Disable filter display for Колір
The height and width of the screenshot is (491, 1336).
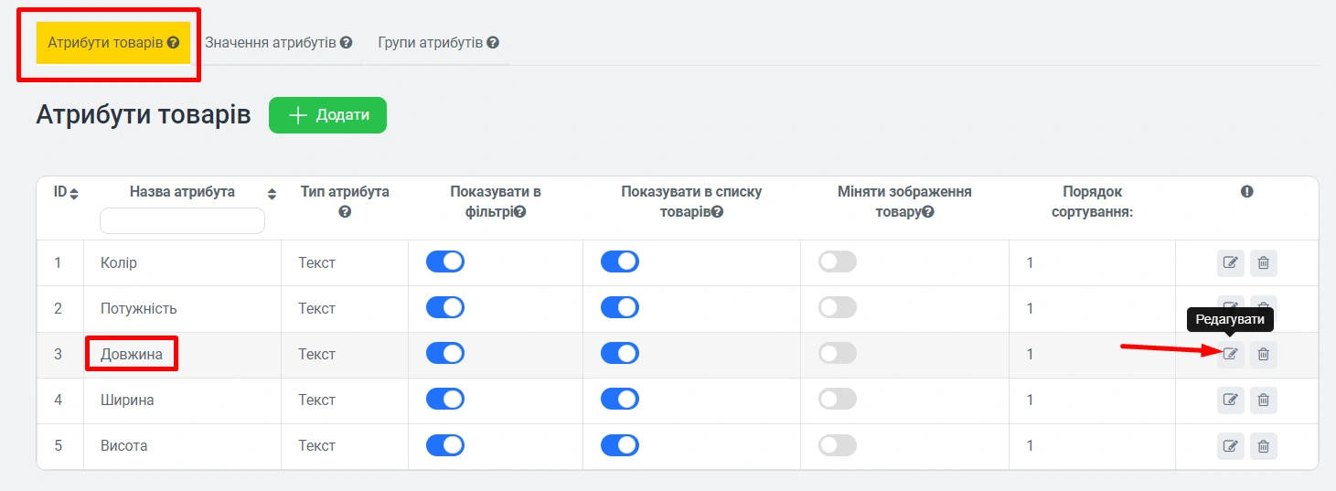point(445,262)
